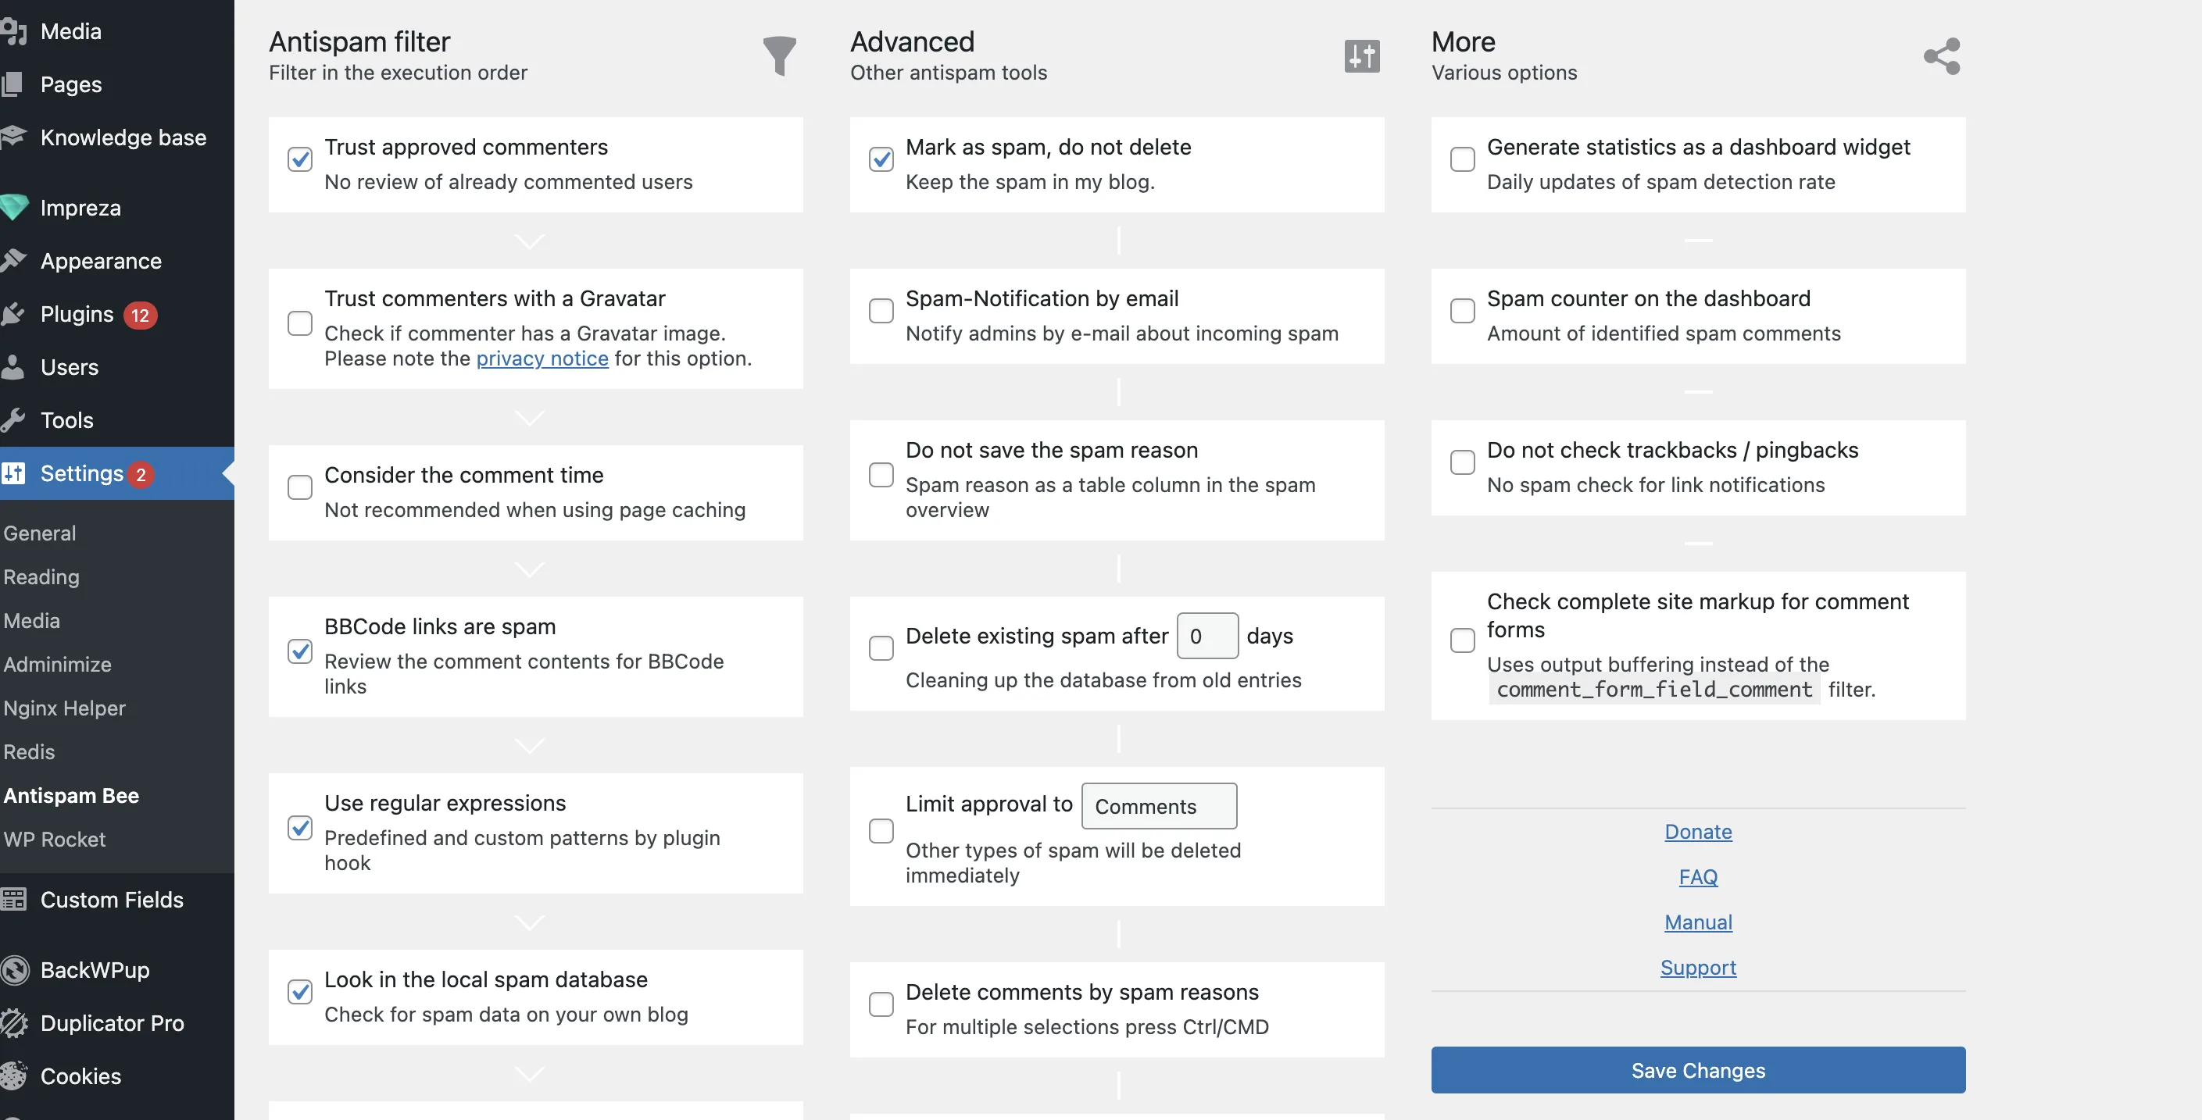
Task: Click the Users icon in sidebar
Action: 14,367
